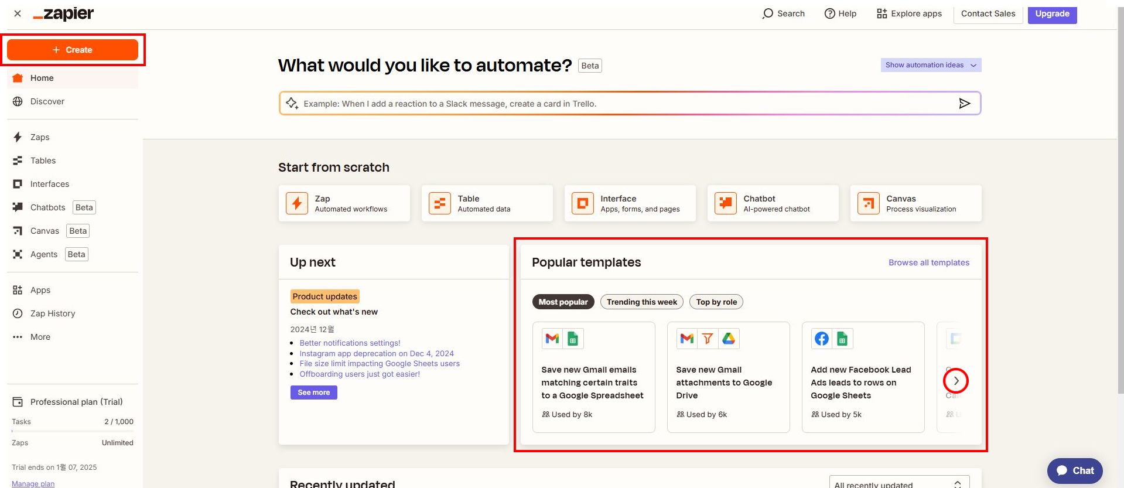Click the Chatbots sidebar icon
The width and height of the screenshot is (1124, 488).
pos(18,207)
